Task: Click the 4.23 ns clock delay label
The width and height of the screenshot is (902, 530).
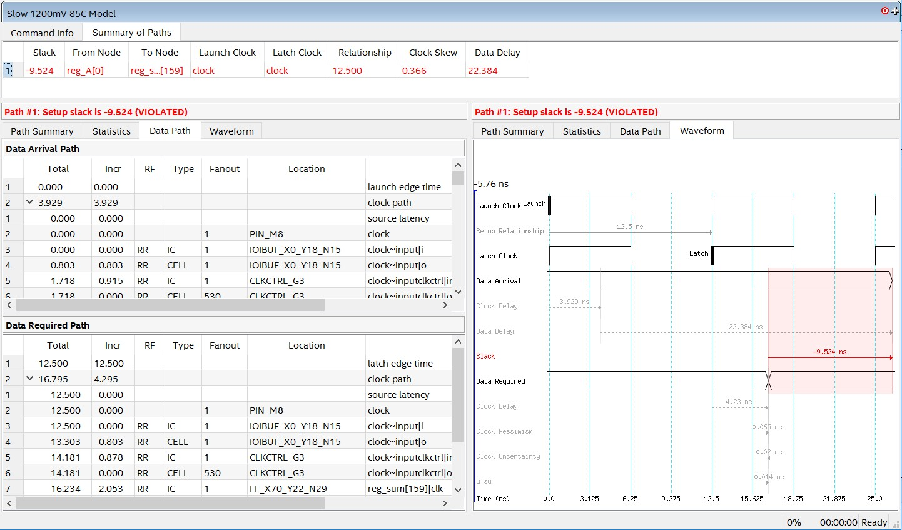Action: click(739, 402)
